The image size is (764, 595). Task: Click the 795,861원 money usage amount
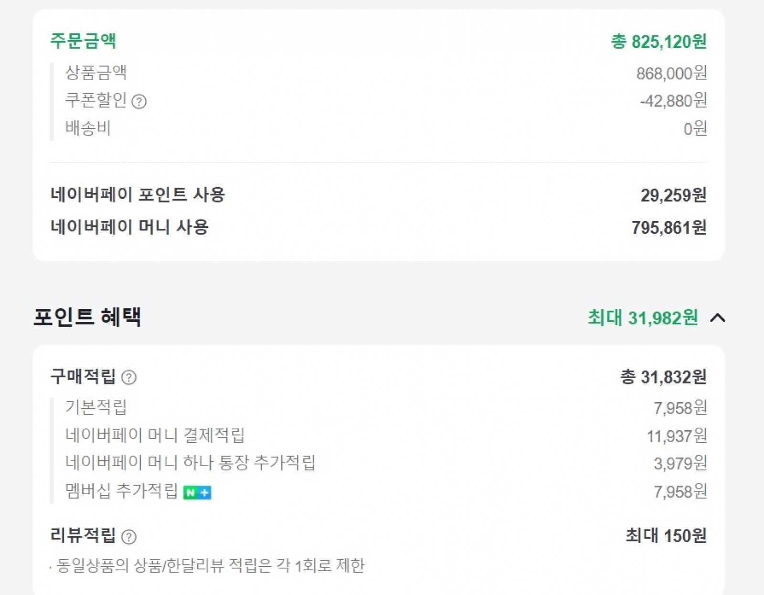pyautogui.click(x=669, y=228)
